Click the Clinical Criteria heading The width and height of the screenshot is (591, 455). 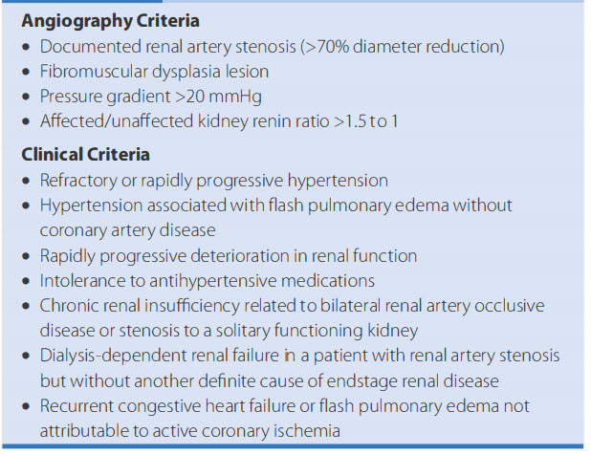[85, 154]
